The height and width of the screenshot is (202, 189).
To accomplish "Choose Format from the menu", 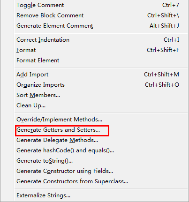I will click(101, 50).
